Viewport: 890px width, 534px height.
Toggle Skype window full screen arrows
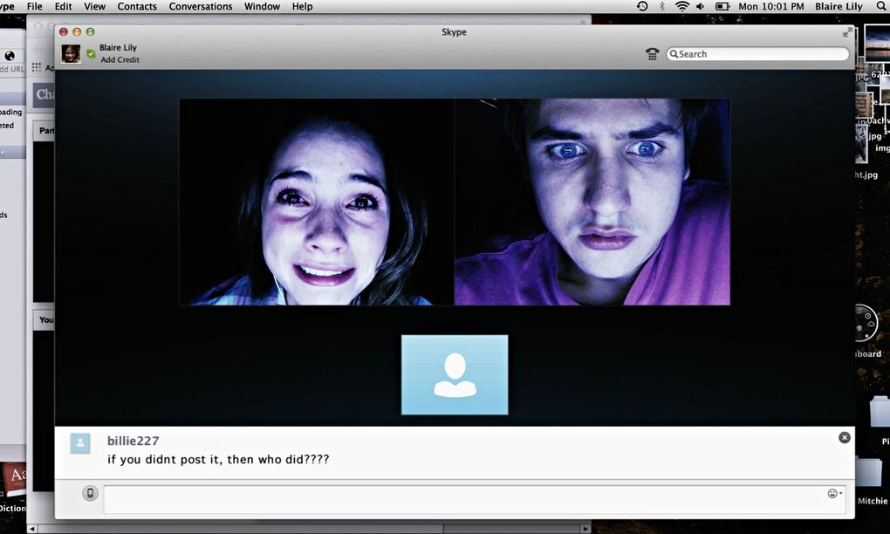847,32
